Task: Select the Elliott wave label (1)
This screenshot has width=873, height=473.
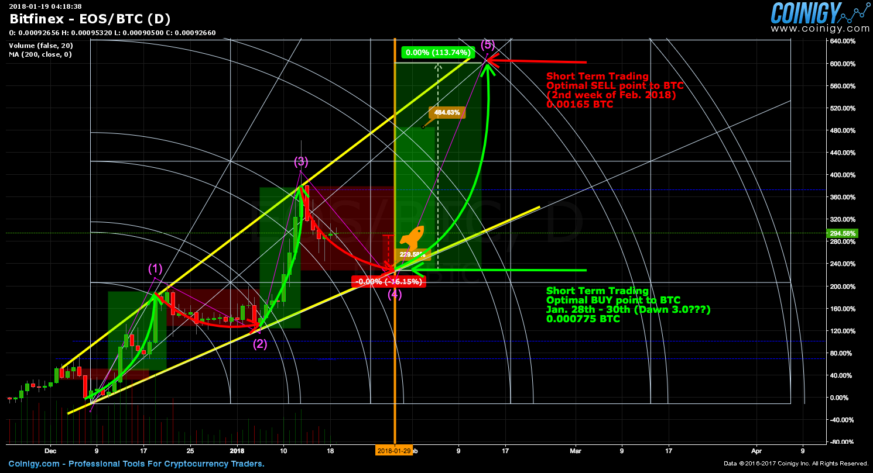Action: (155, 268)
